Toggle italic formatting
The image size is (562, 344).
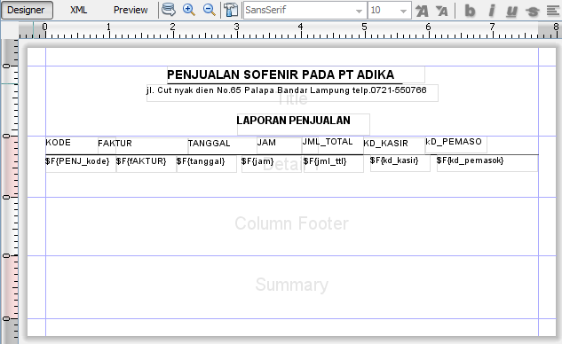(x=491, y=11)
